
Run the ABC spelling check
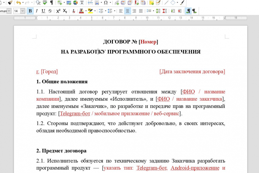coord(45,3)
